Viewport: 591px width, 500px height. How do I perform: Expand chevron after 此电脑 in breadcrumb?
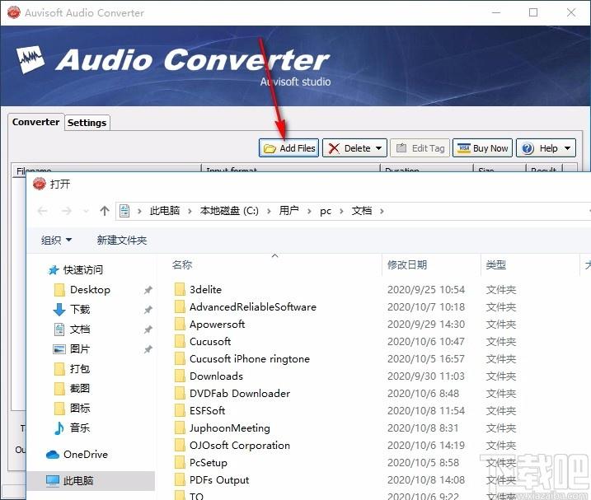tap(190, 211)
